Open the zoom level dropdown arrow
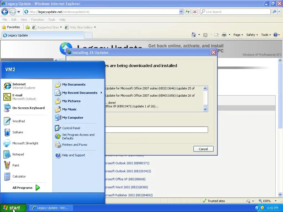283x212 pixels. (276, 201)
